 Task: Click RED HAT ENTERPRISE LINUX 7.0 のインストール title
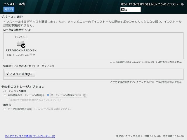point(152,4)
